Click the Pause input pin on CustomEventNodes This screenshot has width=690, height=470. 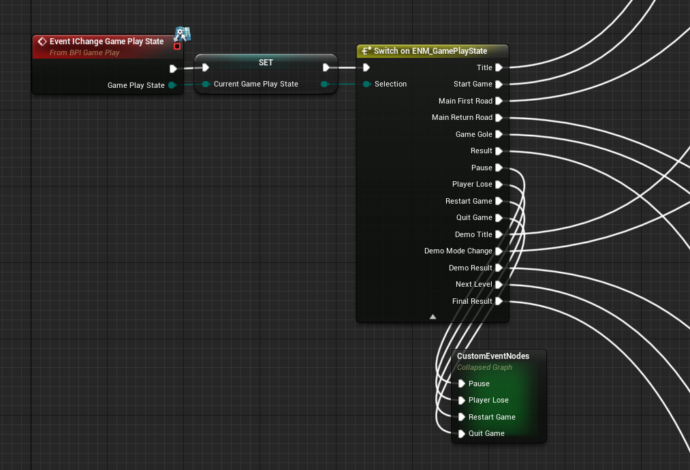[462, 383]
